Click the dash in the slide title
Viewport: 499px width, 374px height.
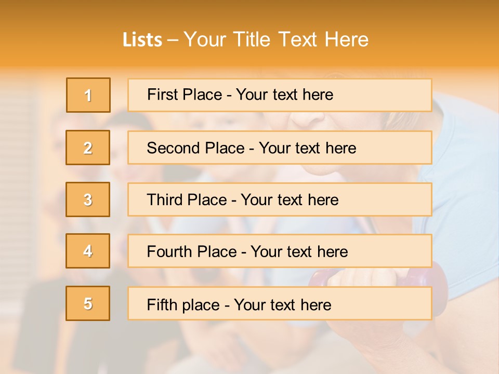tap(173, 40)
